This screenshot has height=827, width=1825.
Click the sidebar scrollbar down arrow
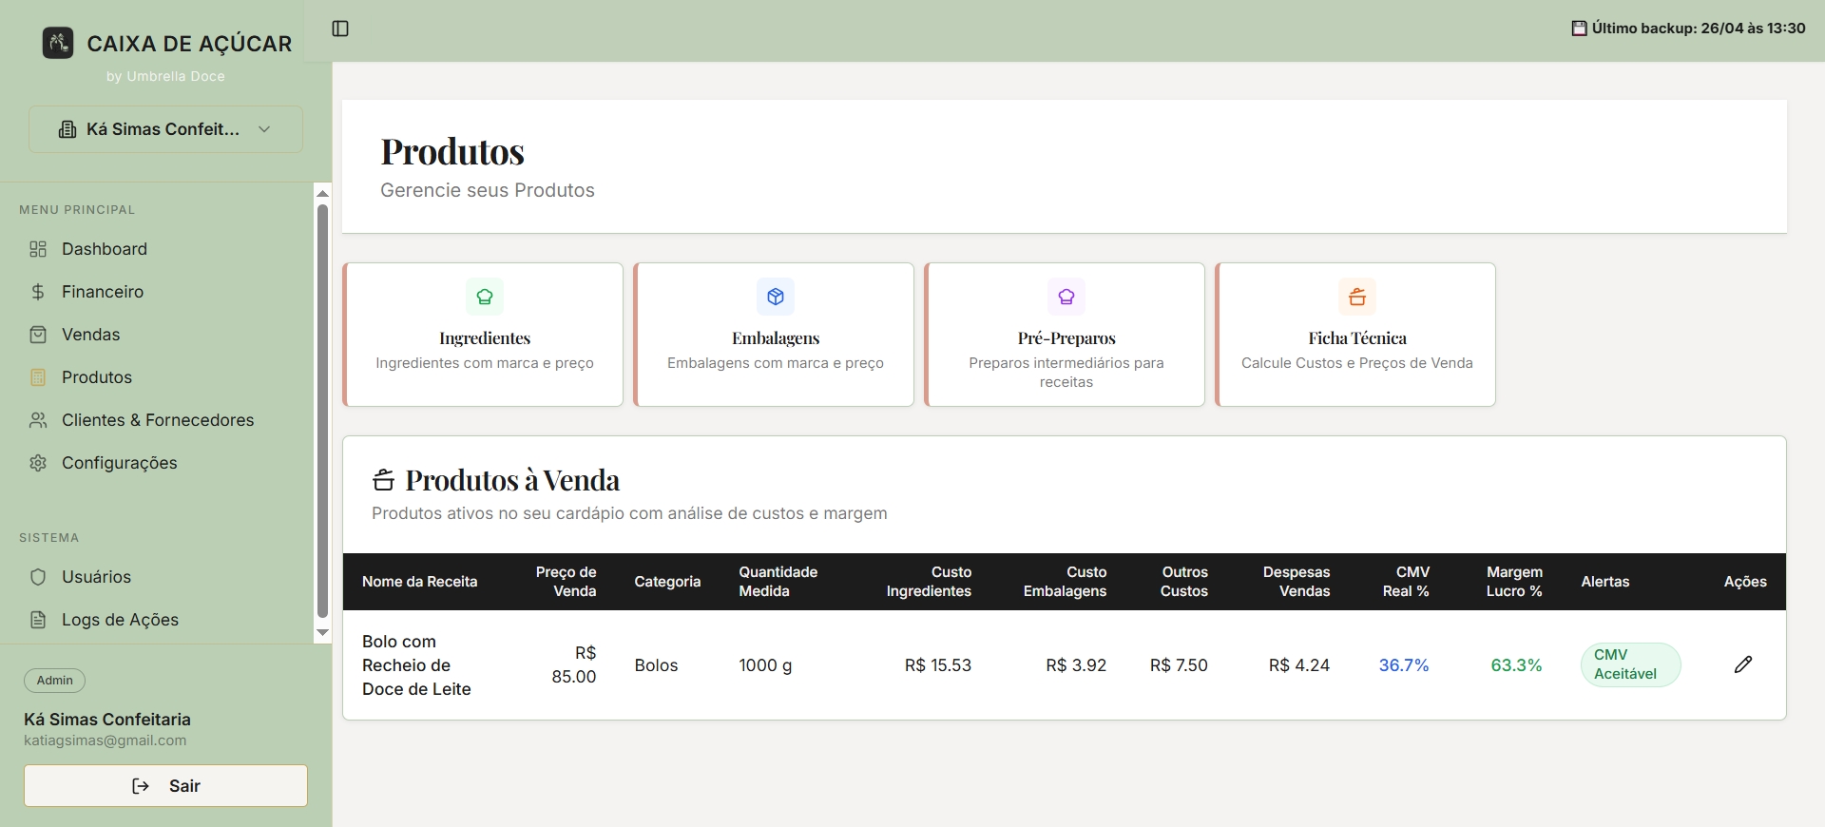(322, 632)
